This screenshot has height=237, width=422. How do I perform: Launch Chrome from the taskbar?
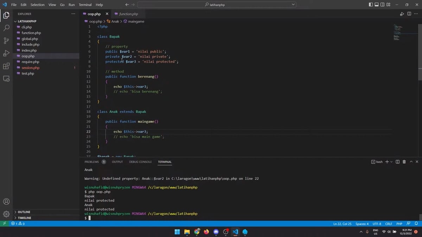(x=197, y=232)
